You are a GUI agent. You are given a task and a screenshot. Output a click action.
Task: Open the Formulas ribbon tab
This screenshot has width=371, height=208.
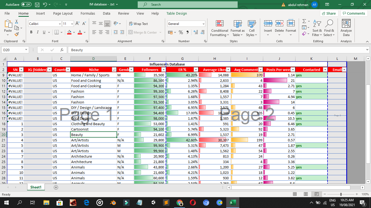(x=88, y=13)
